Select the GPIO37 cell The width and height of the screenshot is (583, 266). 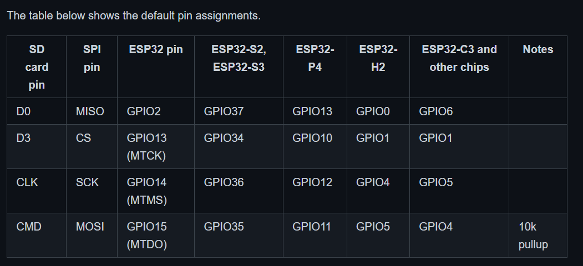224,111
